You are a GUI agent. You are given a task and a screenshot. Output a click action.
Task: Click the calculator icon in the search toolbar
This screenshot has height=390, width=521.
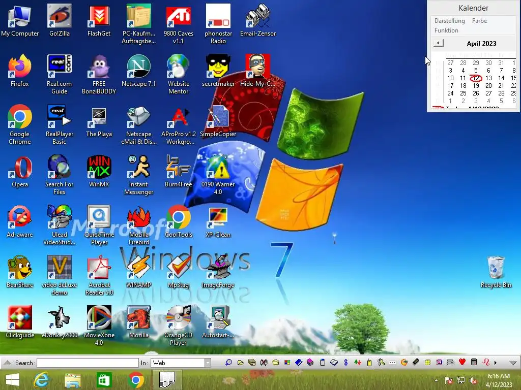(x=474, y=362)
